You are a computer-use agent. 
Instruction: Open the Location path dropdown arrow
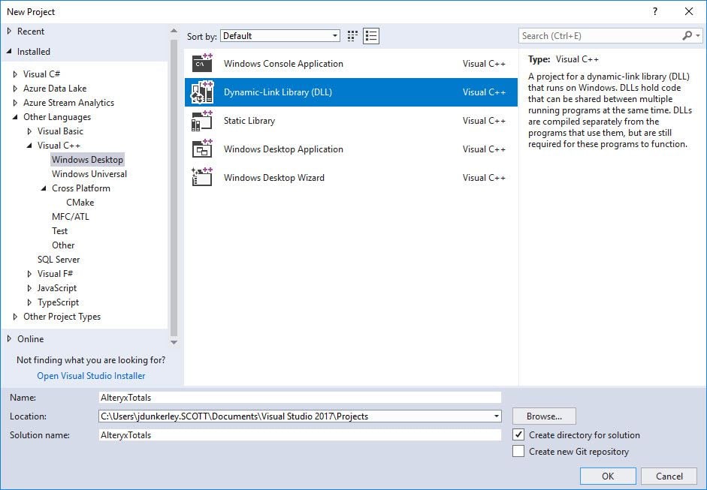(496, 416)
